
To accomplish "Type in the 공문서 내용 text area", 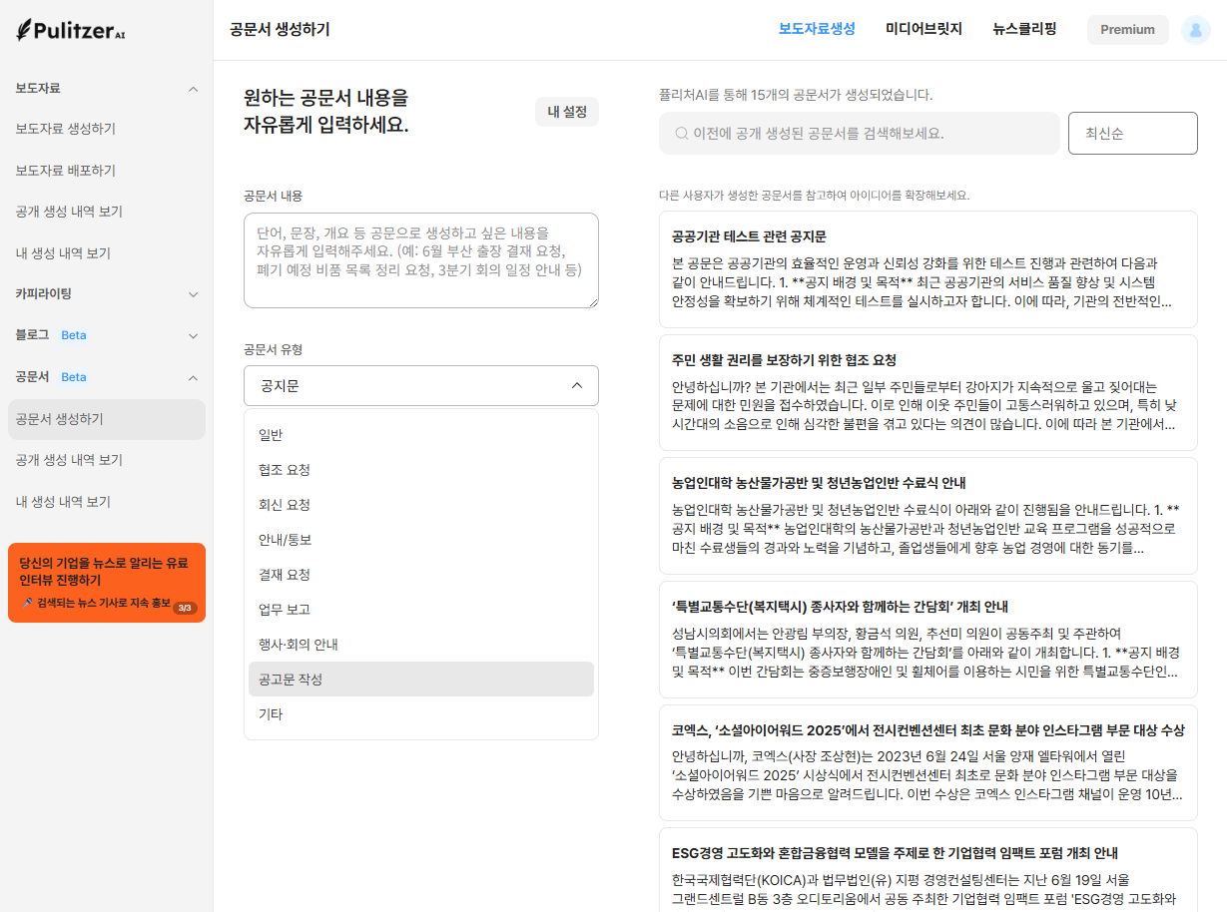I will (x=420, y=259).
